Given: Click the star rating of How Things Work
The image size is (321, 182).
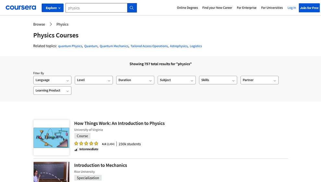Looking at the screenshot, I should 86,144.
